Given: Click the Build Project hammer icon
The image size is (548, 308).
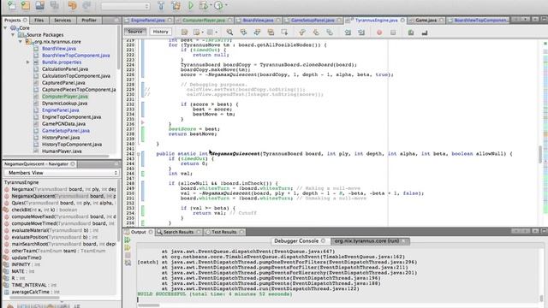Looking at the screenshot, I should pos(161,6).
